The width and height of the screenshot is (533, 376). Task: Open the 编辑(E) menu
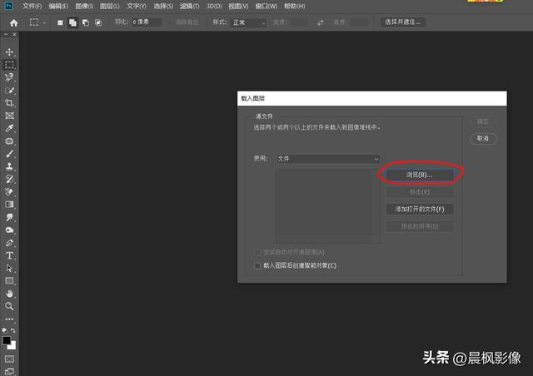tap(58, 6)
